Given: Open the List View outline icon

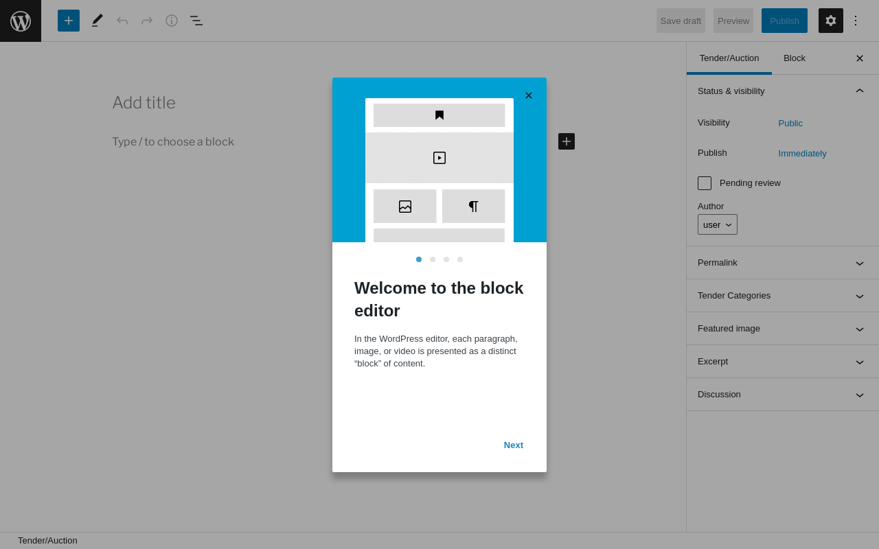Looking at the screenshot, I should pos(196,21).
